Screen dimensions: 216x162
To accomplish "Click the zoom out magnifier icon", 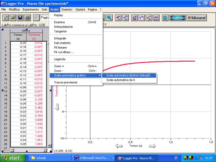I will point(109,17).
